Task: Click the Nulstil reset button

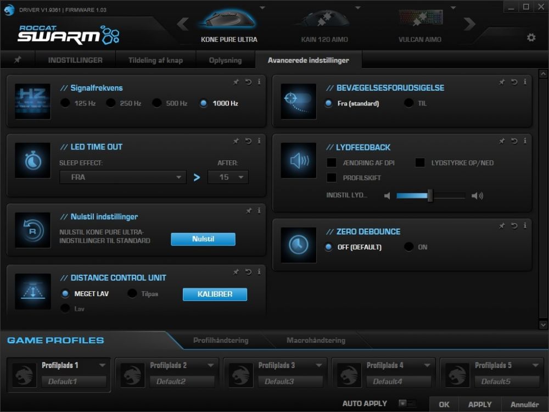Action: coord(203,239)
